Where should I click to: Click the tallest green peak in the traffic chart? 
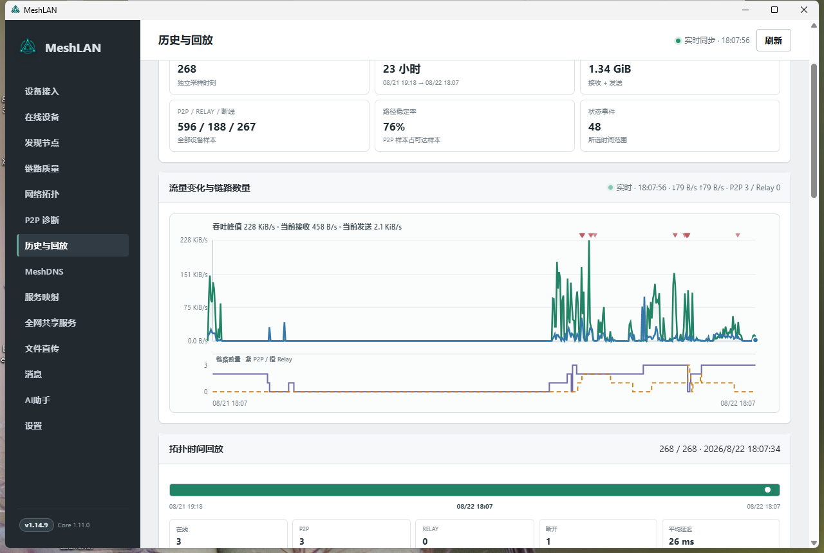(x=589, y=242)
